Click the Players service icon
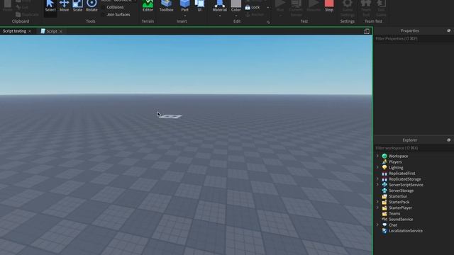Viewport: 454px width, 255px height. coord(384,162)
